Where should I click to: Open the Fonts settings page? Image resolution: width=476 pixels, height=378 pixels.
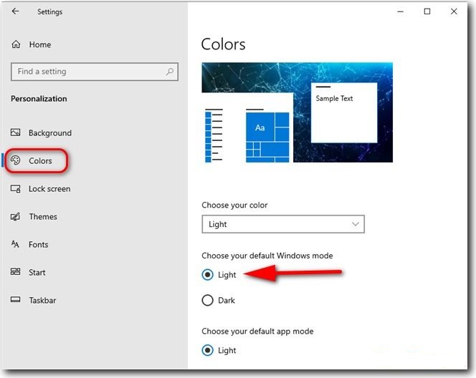tap(39, 244)
